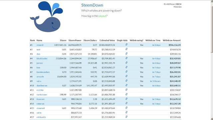Image resolution: width=213 pixels, height=120 pixels.
Task: Click the $100,430,855.54 estimated value
Action: point(107,45)
